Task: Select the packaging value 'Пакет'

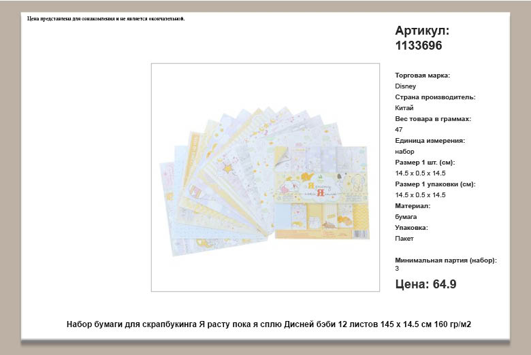Action: [404, 239]
